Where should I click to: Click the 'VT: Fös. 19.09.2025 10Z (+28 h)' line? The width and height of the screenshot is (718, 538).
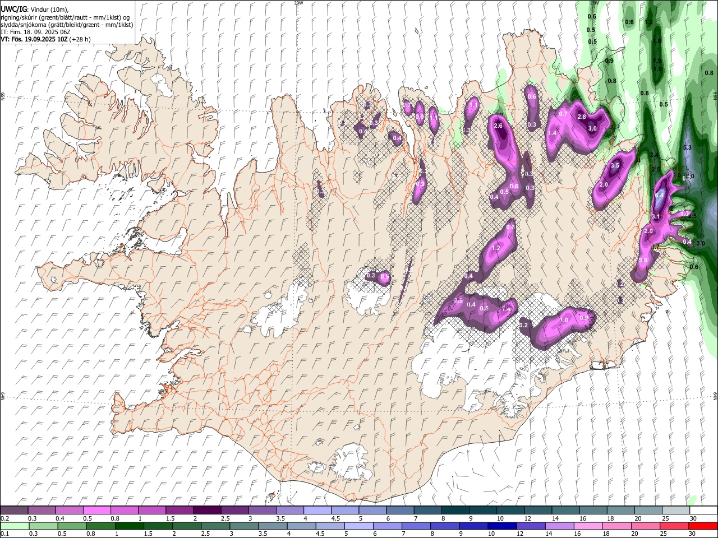coord(45,39)
